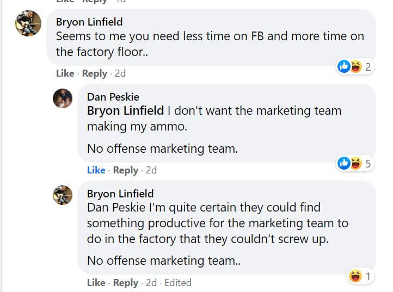This screenshot has width=393, height=292.
Task: Click the bold Bryon Linfield mention in Dan's reply
Action: coord(125,111)
